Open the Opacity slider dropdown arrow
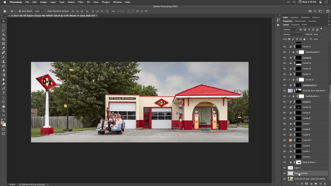The image size is (331, 186). (x=320, y=34)
